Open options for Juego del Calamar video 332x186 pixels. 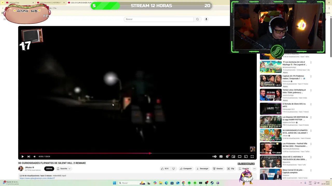pyautogui.click(x=311, y=131)
